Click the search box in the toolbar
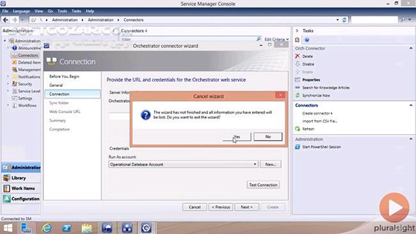 point(374,20)
